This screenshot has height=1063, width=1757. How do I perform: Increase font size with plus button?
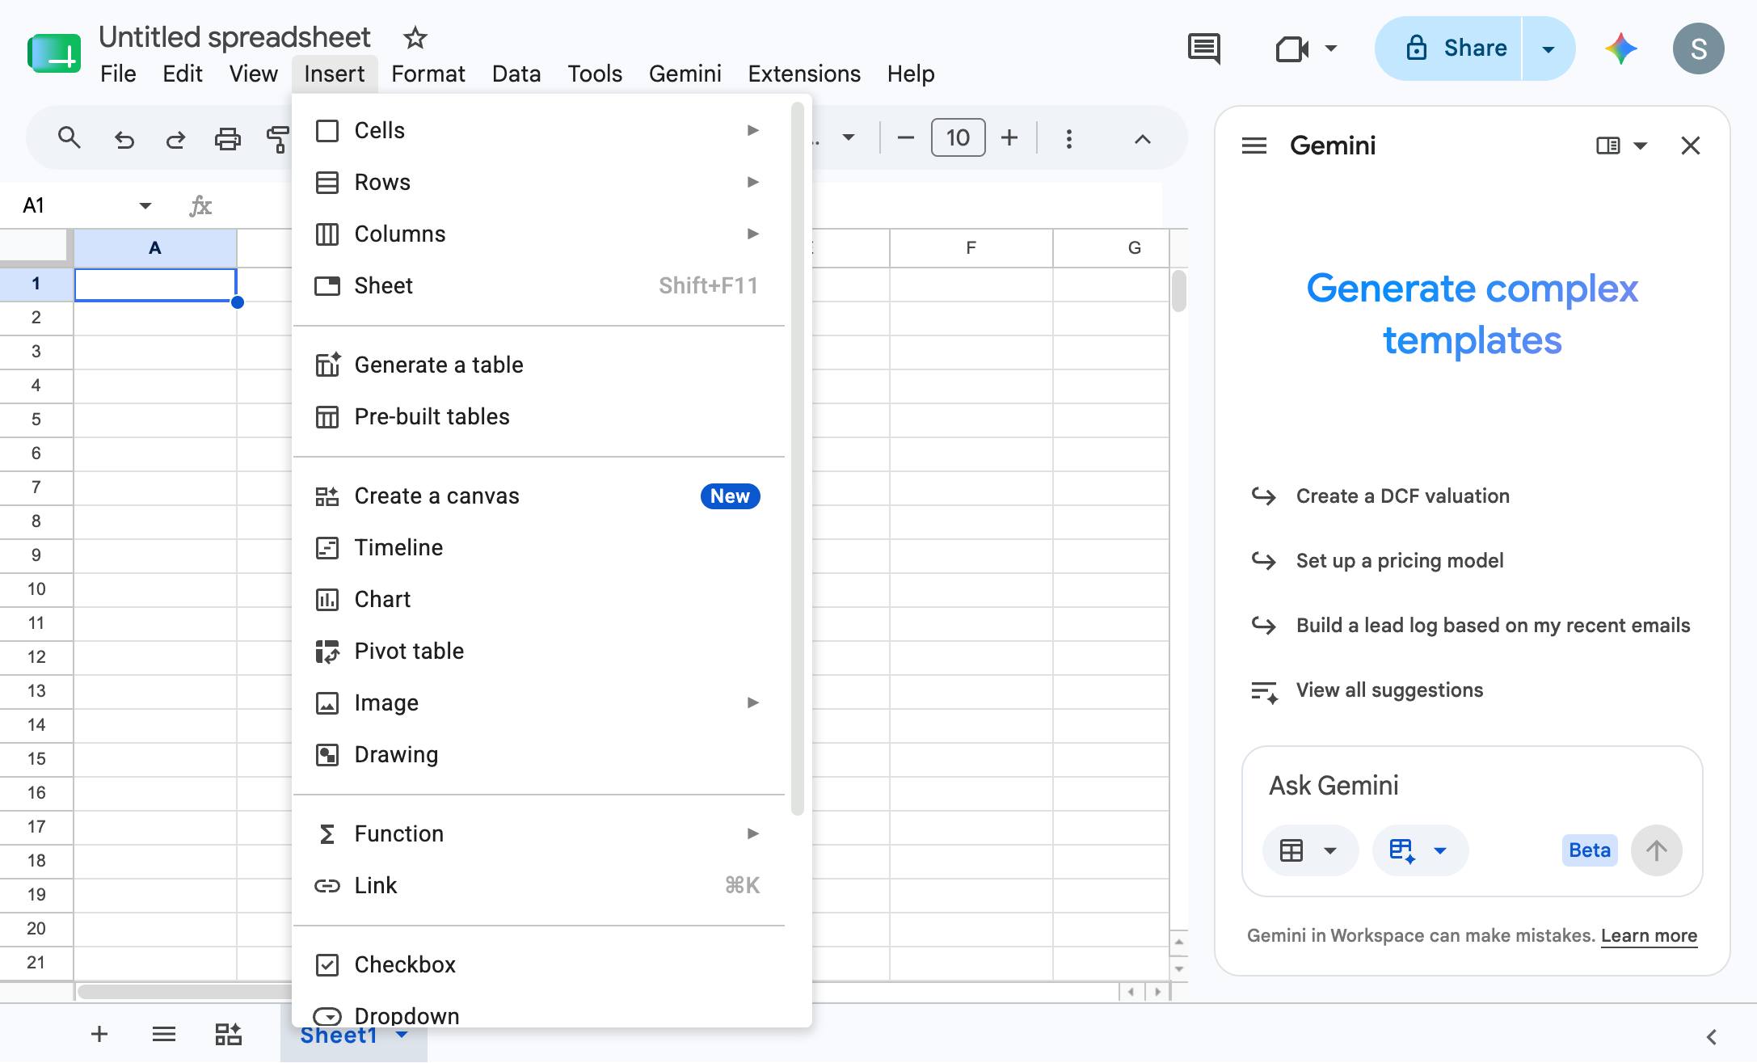pos(1009,138)
